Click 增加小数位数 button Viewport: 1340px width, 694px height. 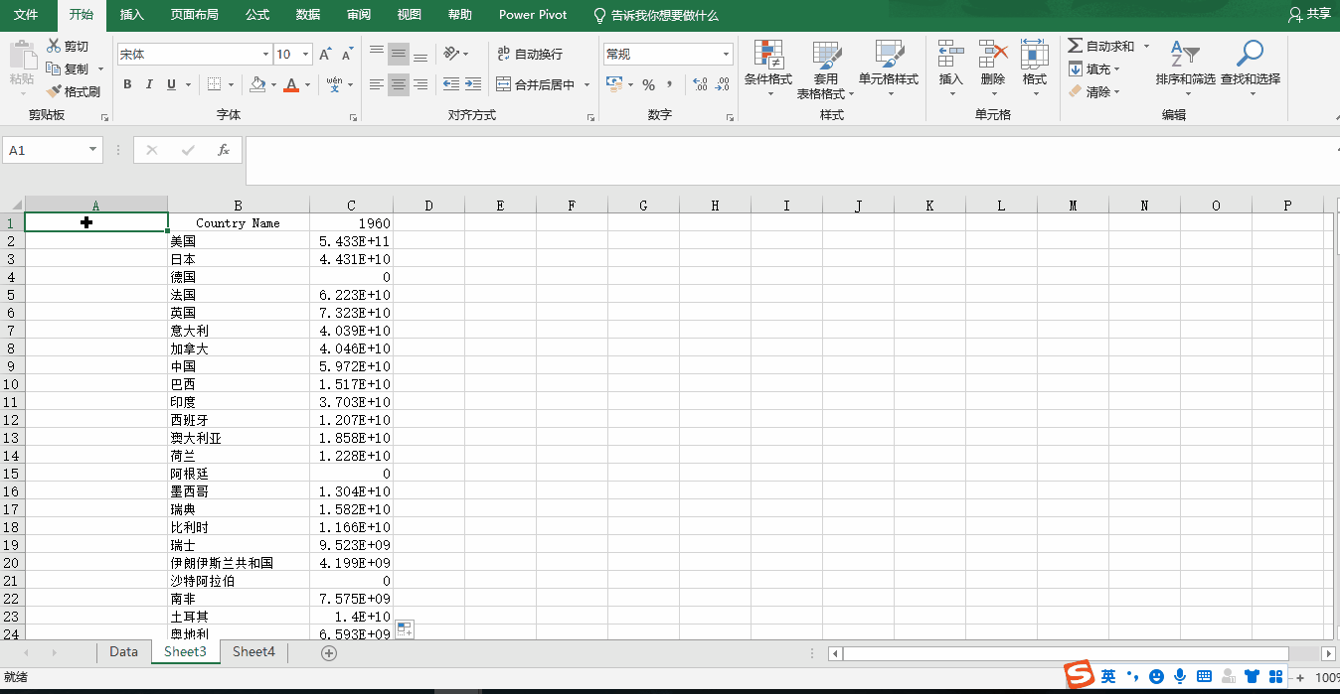pyautogui.click(x=699, y=86)
